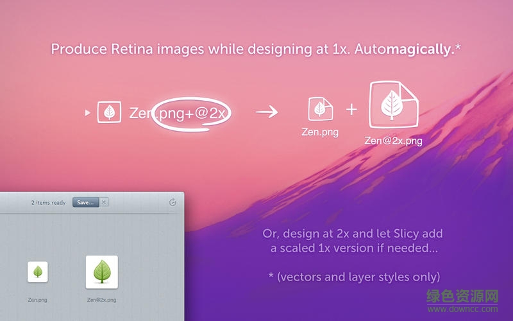Select the large Zen@2x.png leaf thumbnail
The height and width of the screenshot is (321, 513).
pyautogui.click(x=102, y=272)
